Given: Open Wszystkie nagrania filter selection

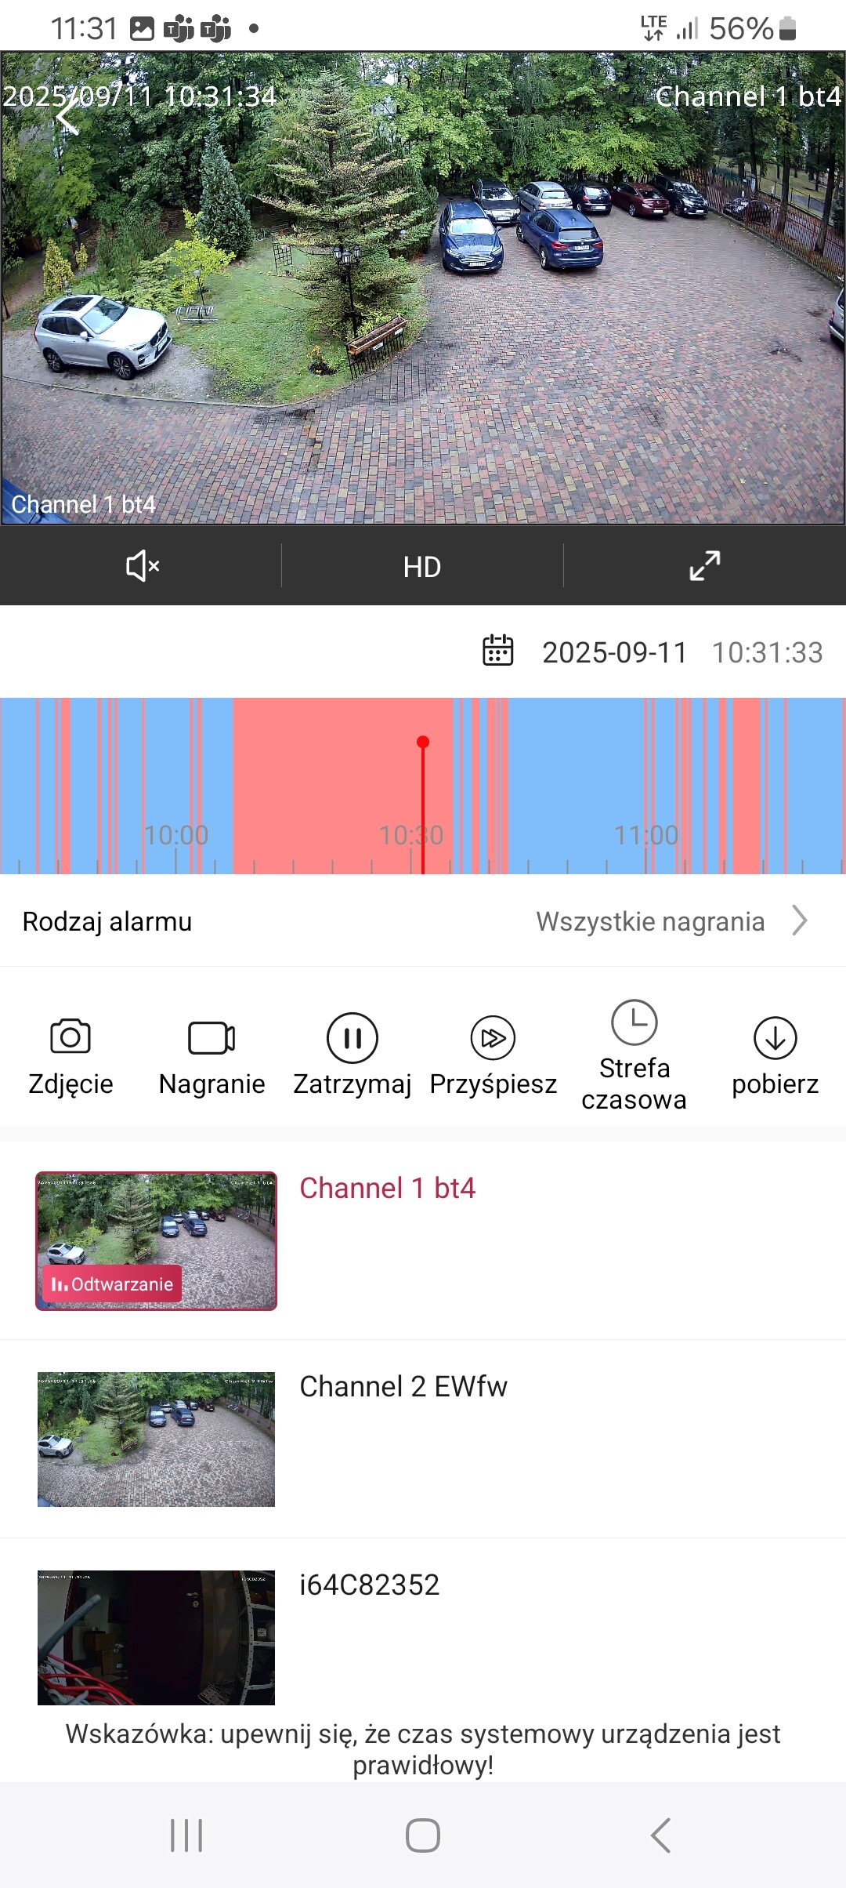Looking at the screenshot, I should click(650, 921).
